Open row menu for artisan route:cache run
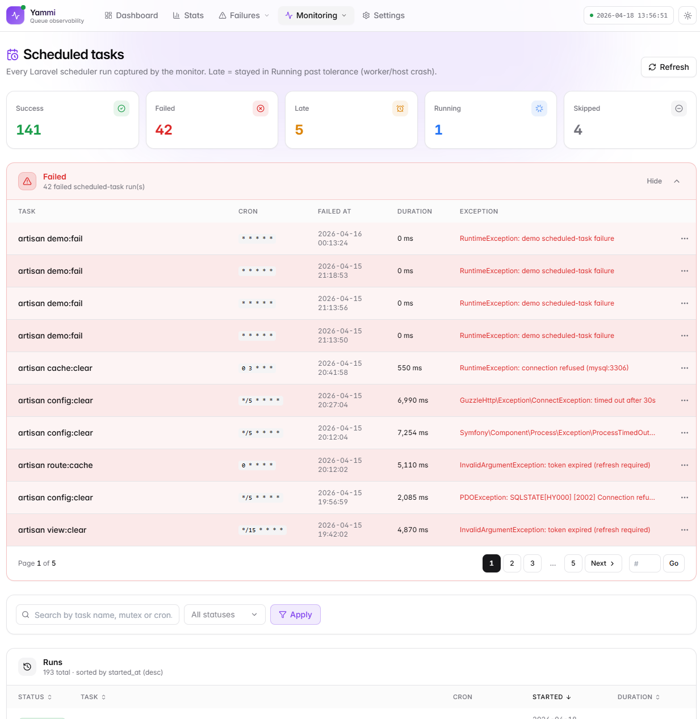 [x=685, y=465]
